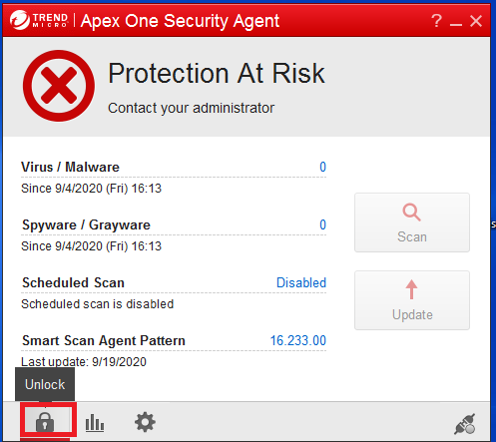Click pattern version 16.233.00 link

(298, 340)
